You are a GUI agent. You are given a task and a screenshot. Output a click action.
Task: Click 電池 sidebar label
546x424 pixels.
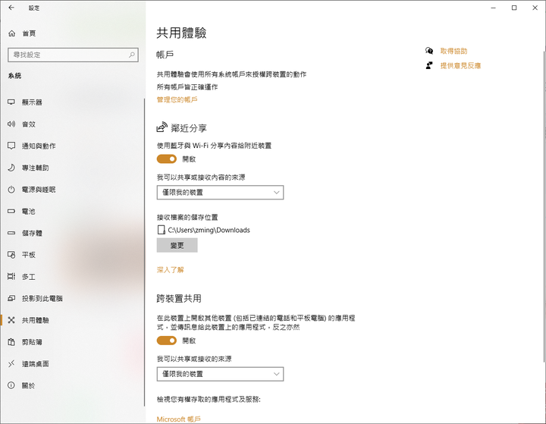pos(29,211)
